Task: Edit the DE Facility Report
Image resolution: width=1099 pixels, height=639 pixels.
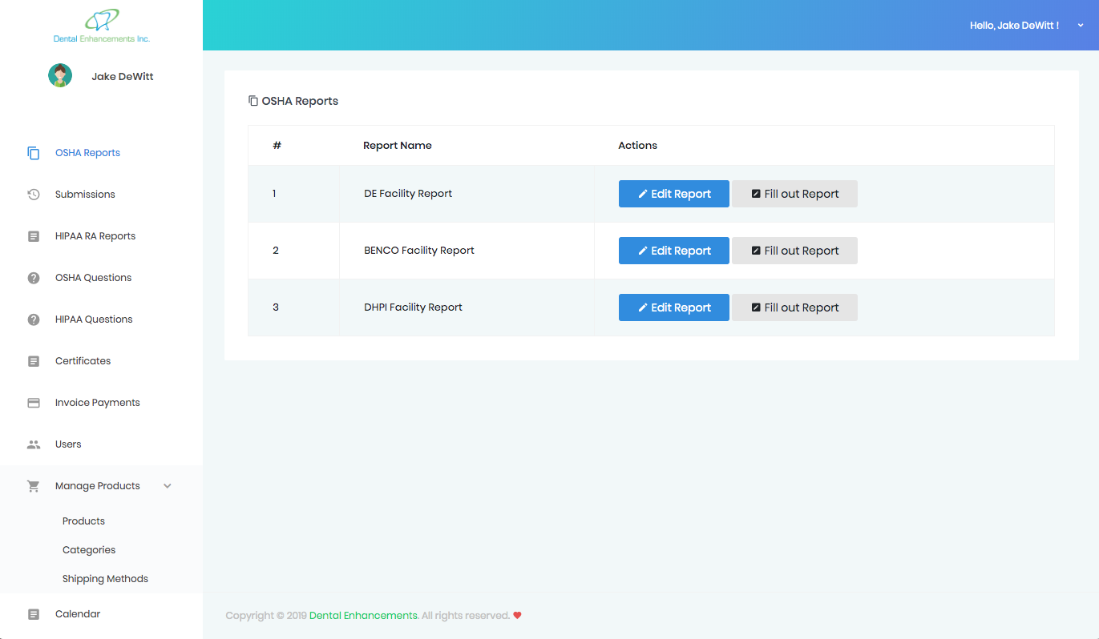Action: click(673, 194)
